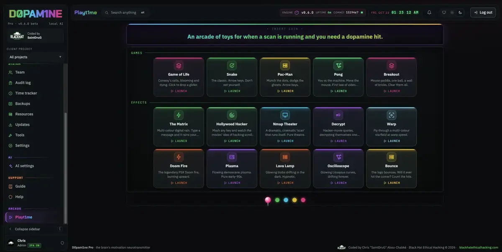
Task: Click the shield icon beside Chris
Action: (x=62, y=243)
